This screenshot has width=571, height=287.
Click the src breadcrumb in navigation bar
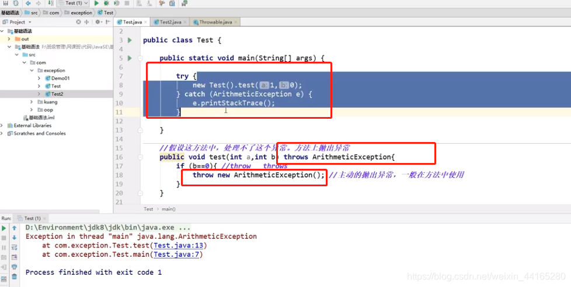tap(32, 13)
